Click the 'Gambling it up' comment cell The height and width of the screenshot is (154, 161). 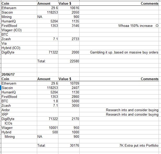[124, 52]
